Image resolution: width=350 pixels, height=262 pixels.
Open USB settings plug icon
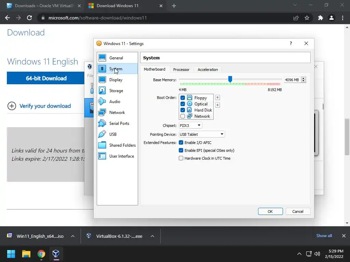tap(102, 134)
